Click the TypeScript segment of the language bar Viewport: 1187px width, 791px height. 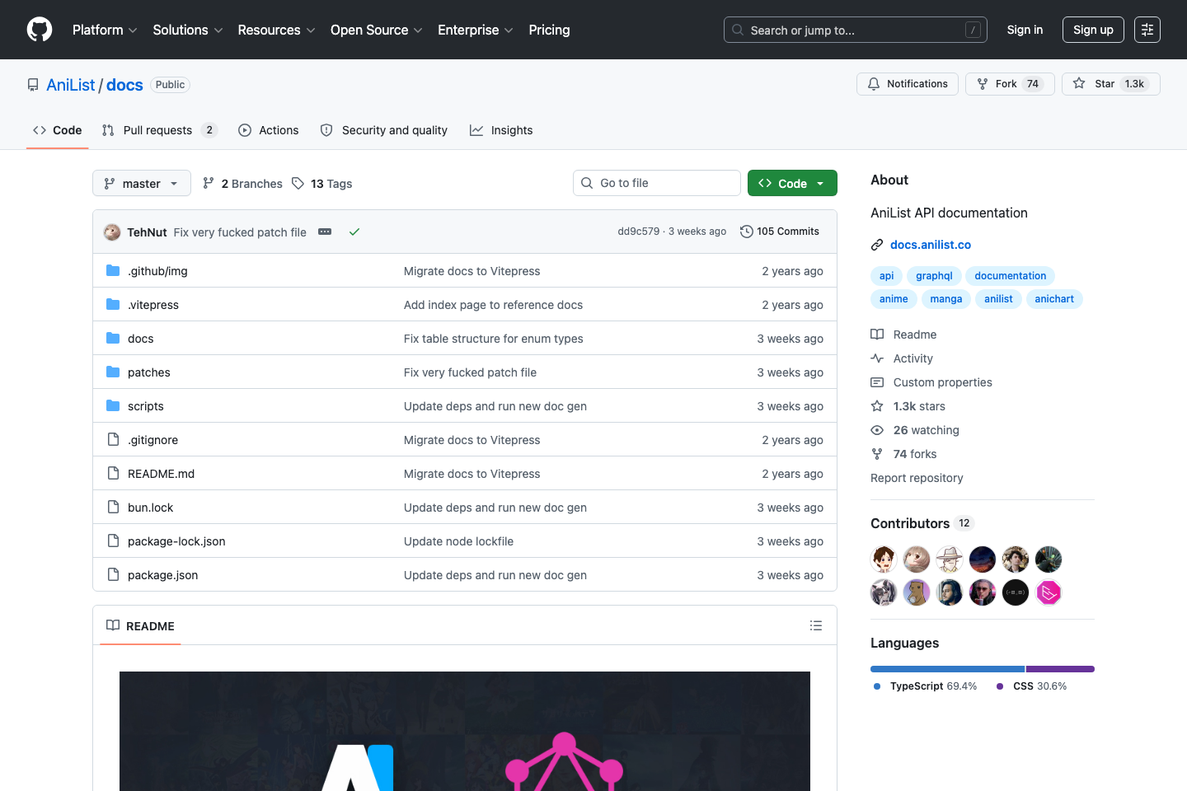946,668
